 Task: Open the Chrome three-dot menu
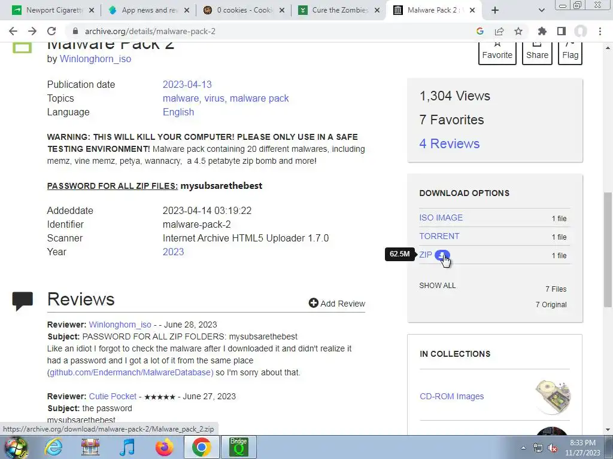pyautogui.click(x=600, y=31)
